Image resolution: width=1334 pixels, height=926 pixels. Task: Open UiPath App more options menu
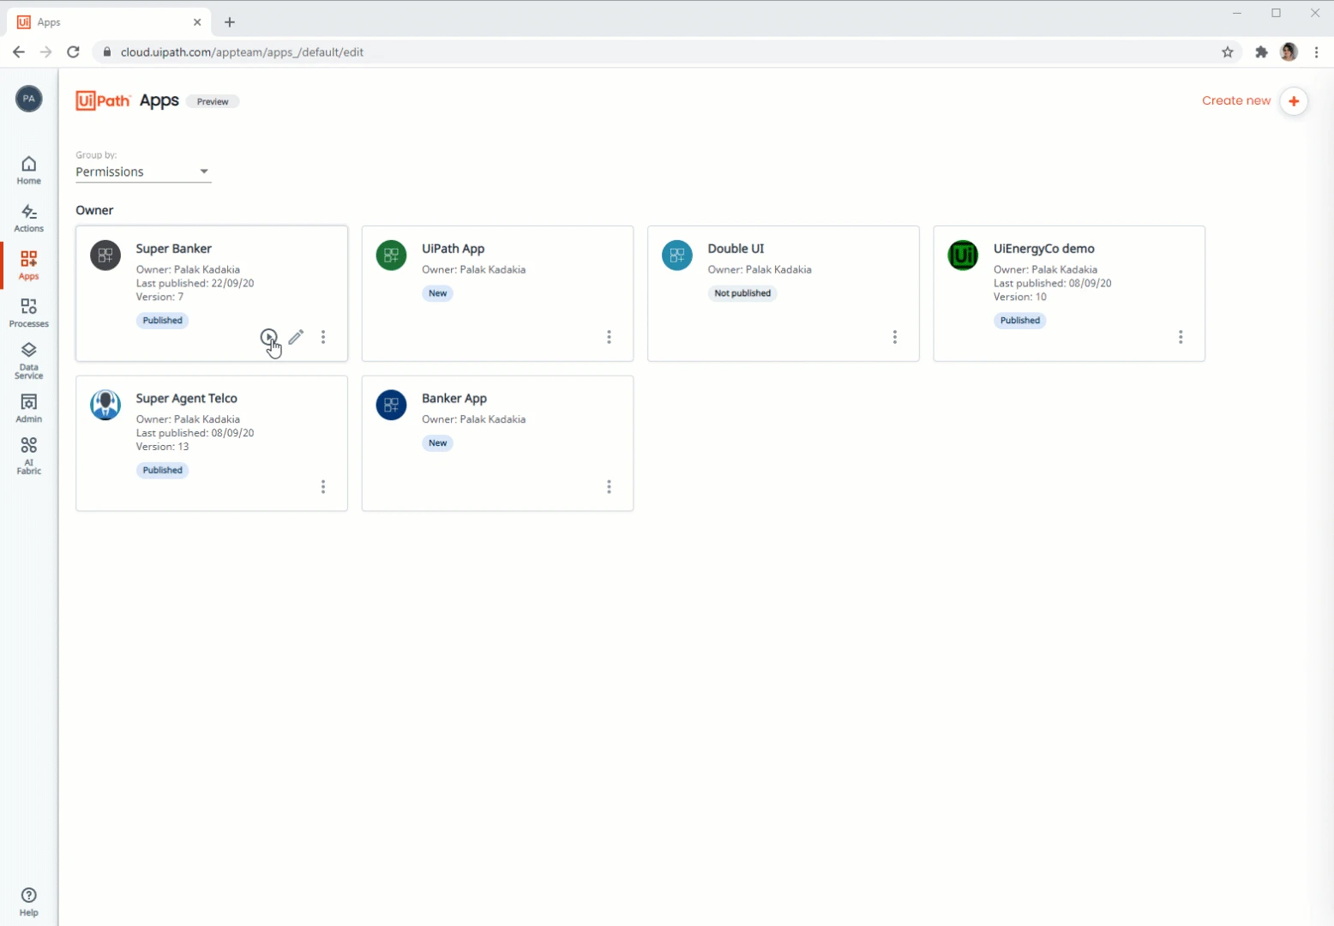[x=609, y=337]
